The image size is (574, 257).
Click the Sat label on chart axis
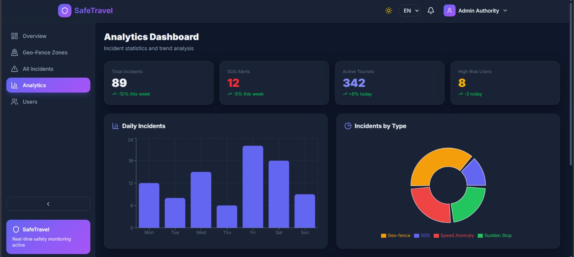pos(279,233)
